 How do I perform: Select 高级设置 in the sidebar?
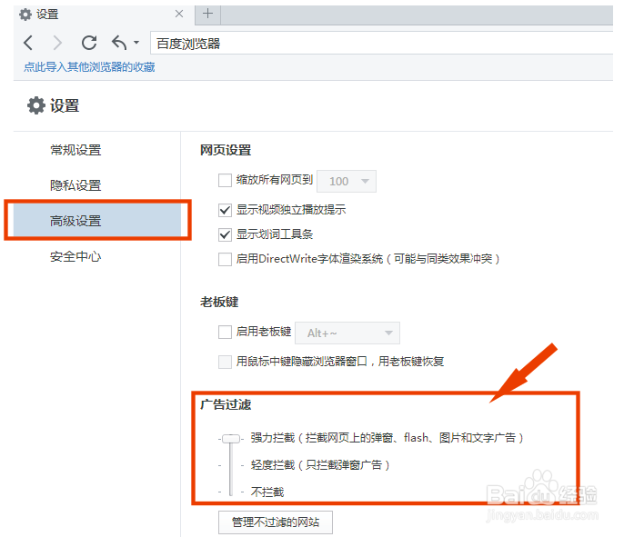point(97,221)
